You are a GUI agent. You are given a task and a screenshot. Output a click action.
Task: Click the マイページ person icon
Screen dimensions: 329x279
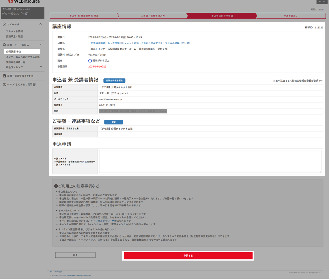tap(4, 25)
